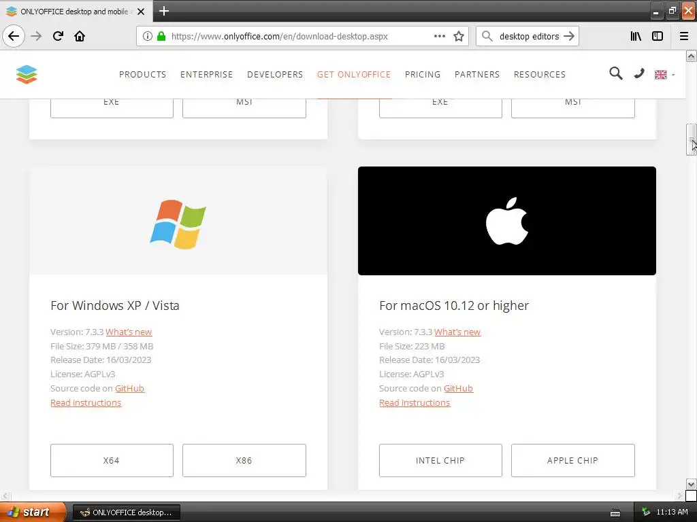The height and width of the screenshot is (522, 697).
Task: Click the scroll up arrow
Action: [x=692, y=56]
